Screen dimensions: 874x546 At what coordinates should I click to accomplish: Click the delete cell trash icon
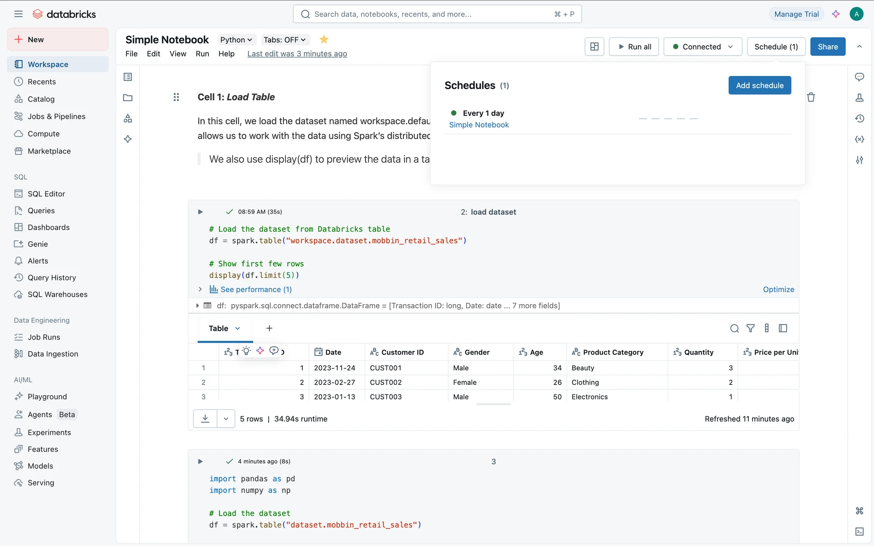pyautogui.click(x=811, y=97)
